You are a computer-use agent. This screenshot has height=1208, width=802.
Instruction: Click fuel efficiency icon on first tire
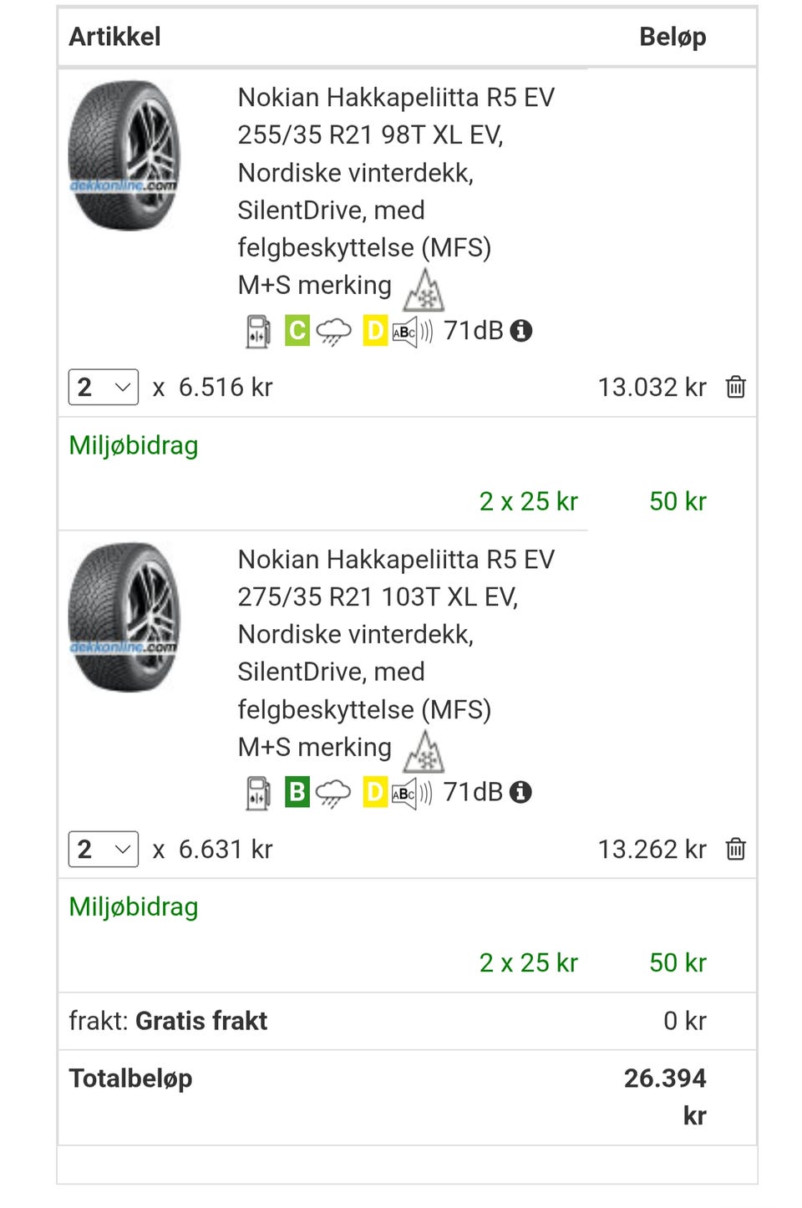258,331
